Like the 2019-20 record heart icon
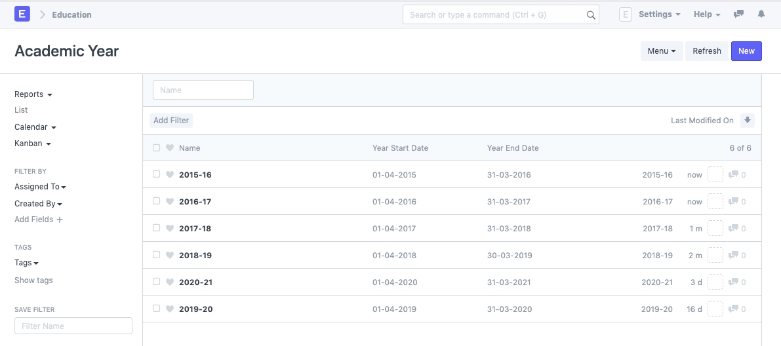The width and height of the screenshot is (781, 346). pos(170,309)
